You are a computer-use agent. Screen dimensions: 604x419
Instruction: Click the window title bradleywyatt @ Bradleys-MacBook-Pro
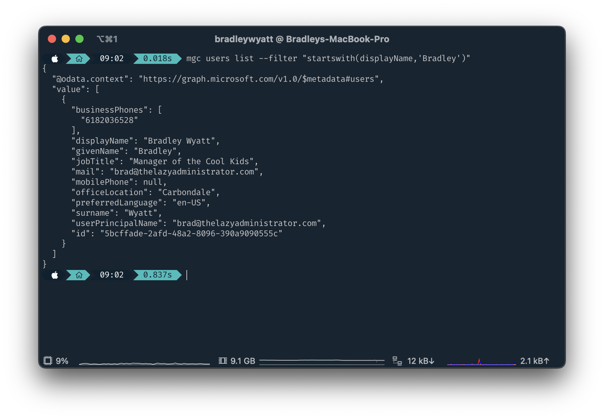tap(302, 39)
